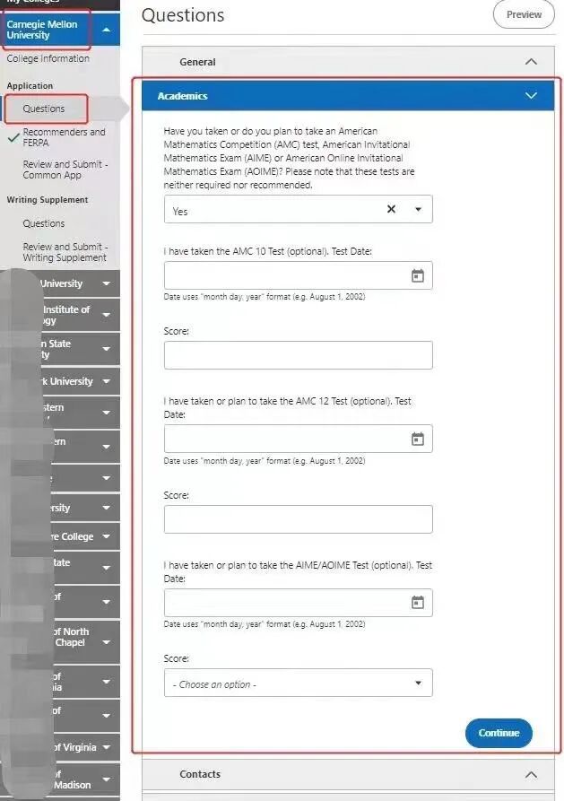Click the AMC 10 Score input field
Image resolution: width=564 pixels, height=801 pixels.
tap(298, 355)
